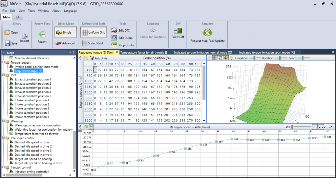
Task: Click the Maps search icon
Action: point(4,53)
